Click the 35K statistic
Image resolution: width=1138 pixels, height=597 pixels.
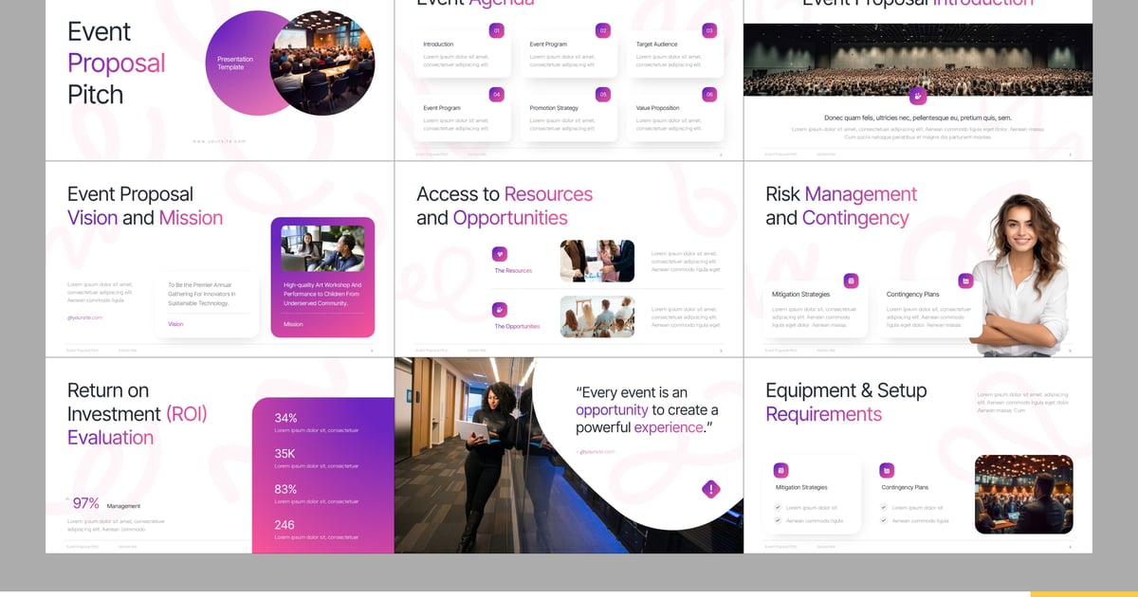click(x=285, y=453)
